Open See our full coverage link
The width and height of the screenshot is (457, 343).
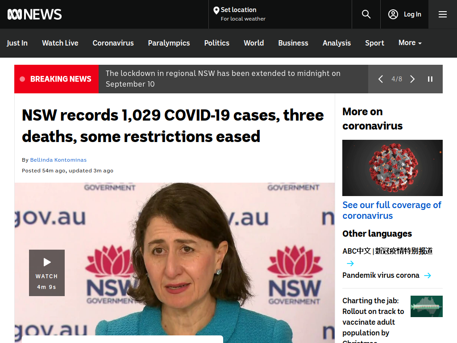(x=392, y=210)
